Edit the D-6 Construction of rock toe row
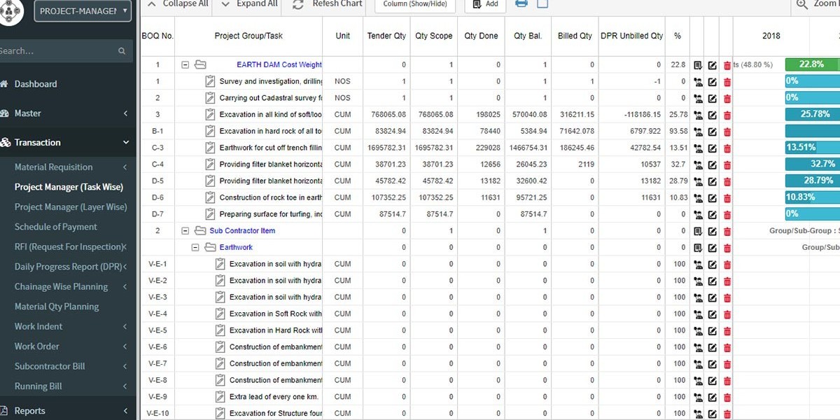The image size is (840, 420). 713,198
